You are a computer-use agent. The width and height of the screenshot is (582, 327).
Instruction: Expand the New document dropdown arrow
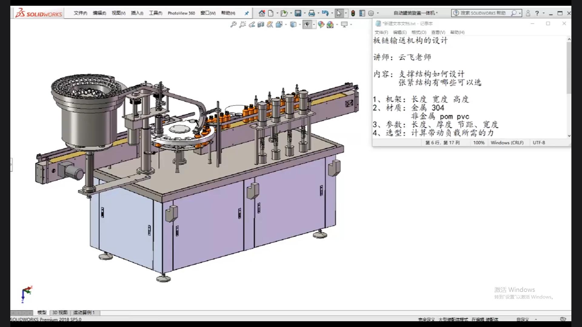[277, 13]
